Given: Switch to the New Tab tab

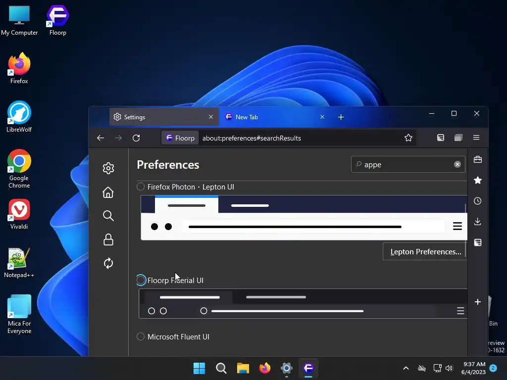Looking at the screenshot, I should tap(275, 117).
